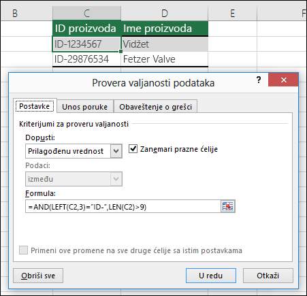This screenshot has width=307, height=296.
Task: Click the fill handle of cell C2
Action: (x=120, y=51)
